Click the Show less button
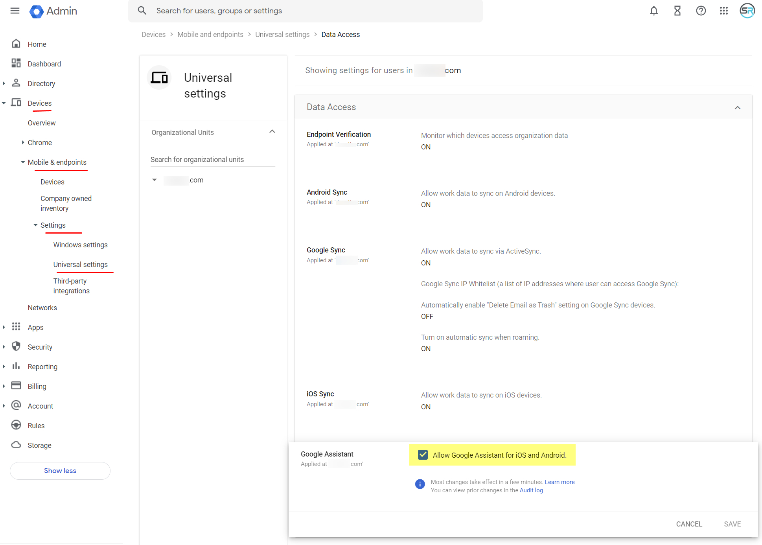The height and width of the screenshot is (545, 762). pyautogui.click(x=60, y=471)
